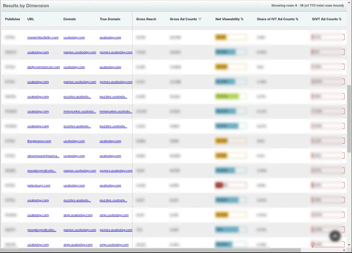Click the horizontal scrollbar right arrow

344,250
